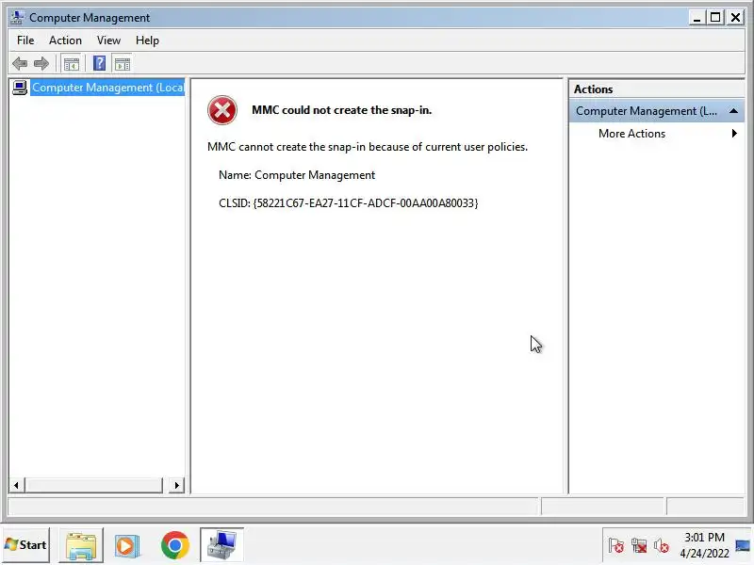Screen dimensions: 754x565
Task: Click 'Name: Computer Management' text
Action: 297,175
